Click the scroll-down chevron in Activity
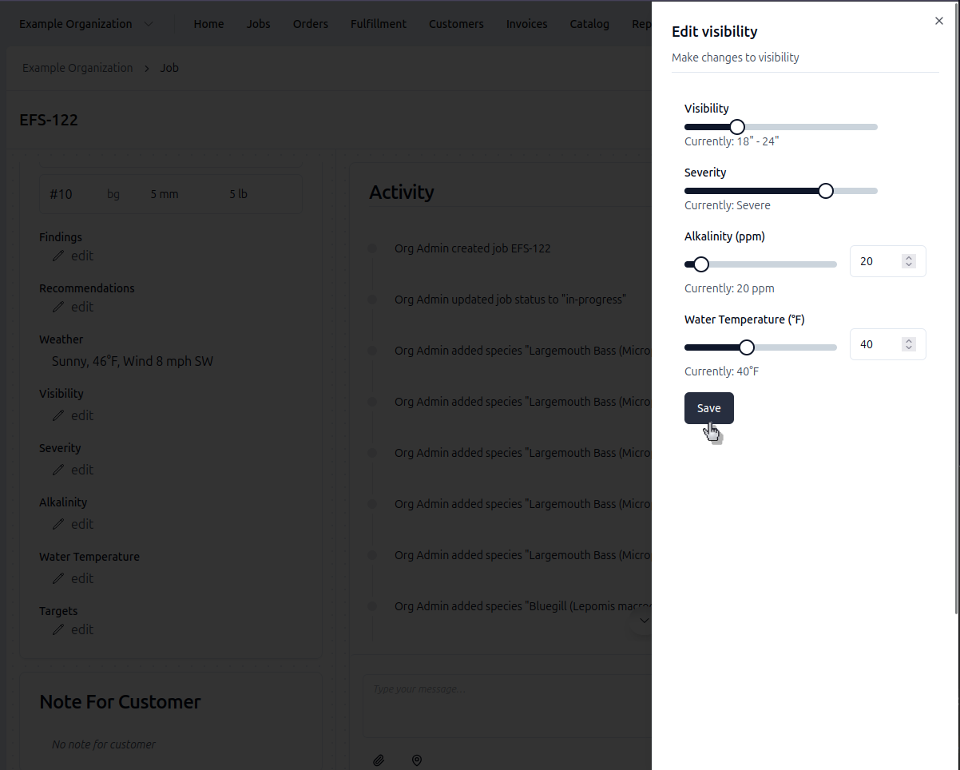 pyautogui.click(x=644, y=621)
